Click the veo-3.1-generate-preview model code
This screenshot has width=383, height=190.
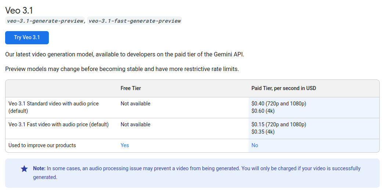[45, 21]
